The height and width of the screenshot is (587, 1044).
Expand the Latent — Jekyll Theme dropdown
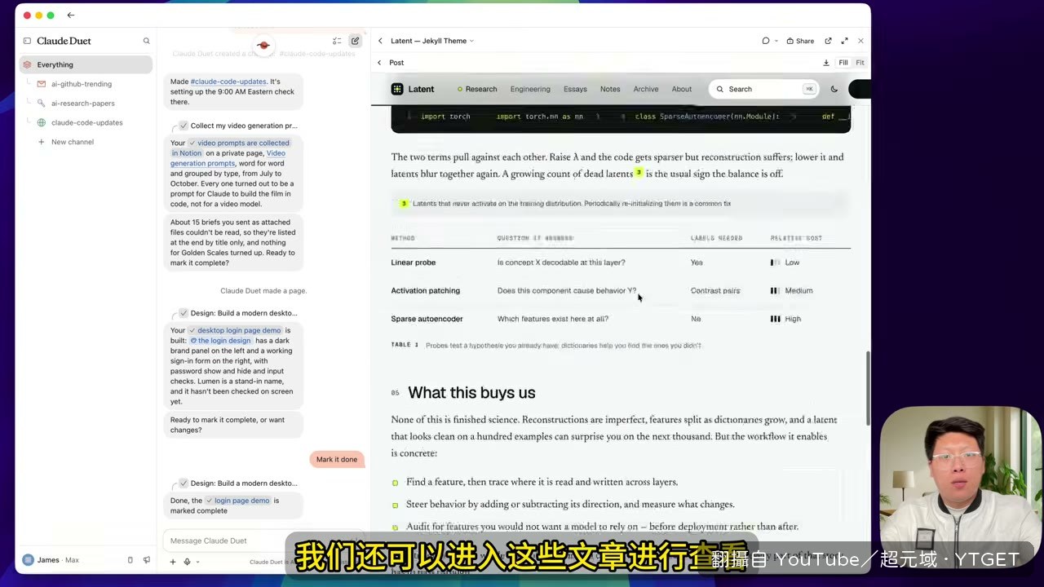(431, 41)
